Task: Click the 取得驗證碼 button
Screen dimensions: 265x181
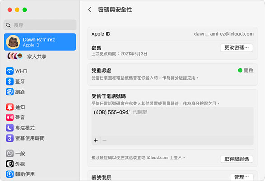Action: 237,159
